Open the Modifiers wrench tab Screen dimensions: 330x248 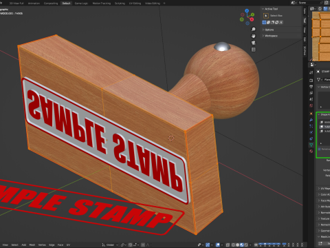pos(311,120)
